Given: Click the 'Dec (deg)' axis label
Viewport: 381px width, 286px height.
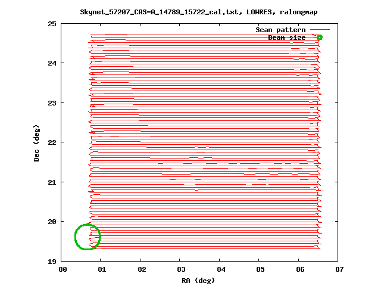Looking at the screenshot, I should click(x=36, y=143).
